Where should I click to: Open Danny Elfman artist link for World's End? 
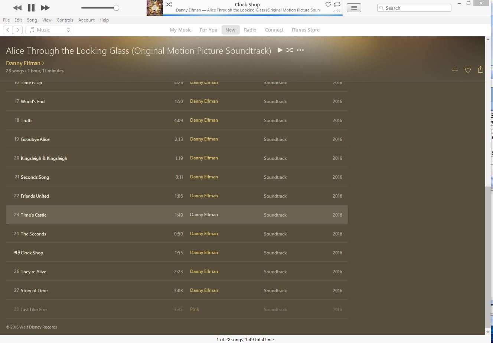(204, 101)
